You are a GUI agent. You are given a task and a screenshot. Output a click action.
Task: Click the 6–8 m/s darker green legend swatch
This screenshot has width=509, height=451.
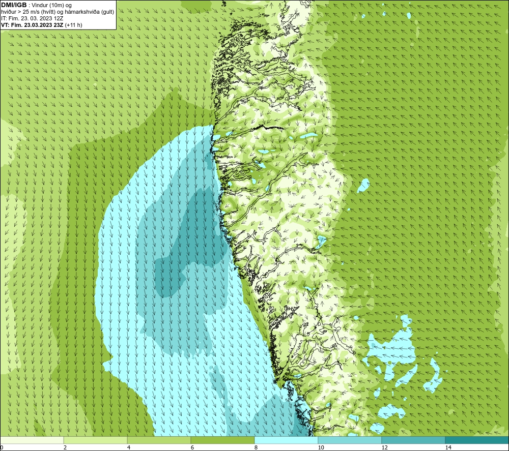tap(223, 440)
